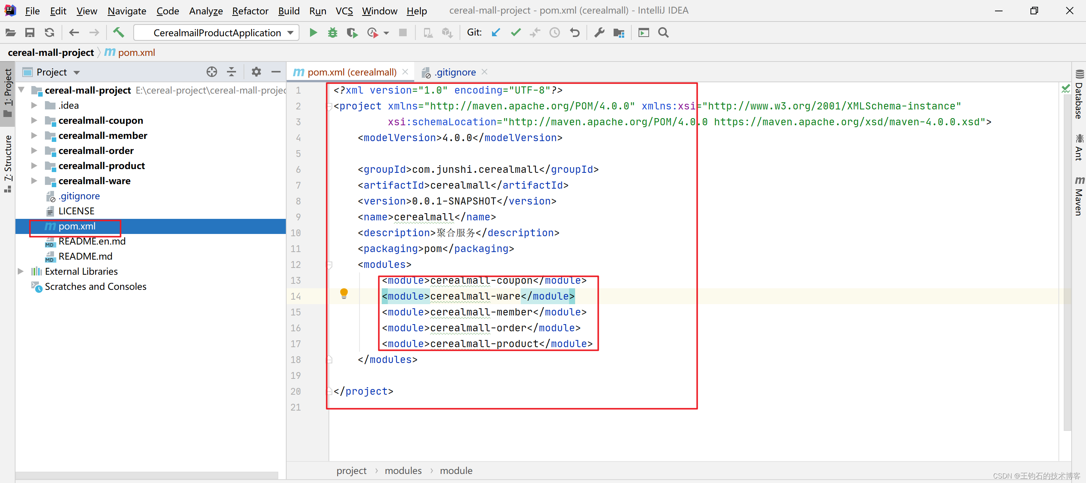This screenshot has height=483, width=1086.
Task: Open CerealmailProductApplication run configuration dropdown
Action: click(216, 32)
